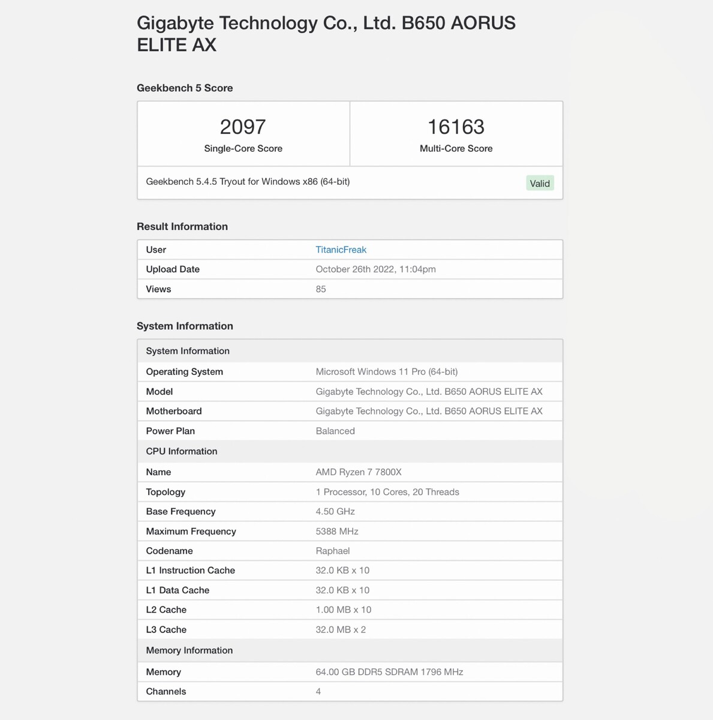Click the Maximum Frequency row label

point(191,532)
